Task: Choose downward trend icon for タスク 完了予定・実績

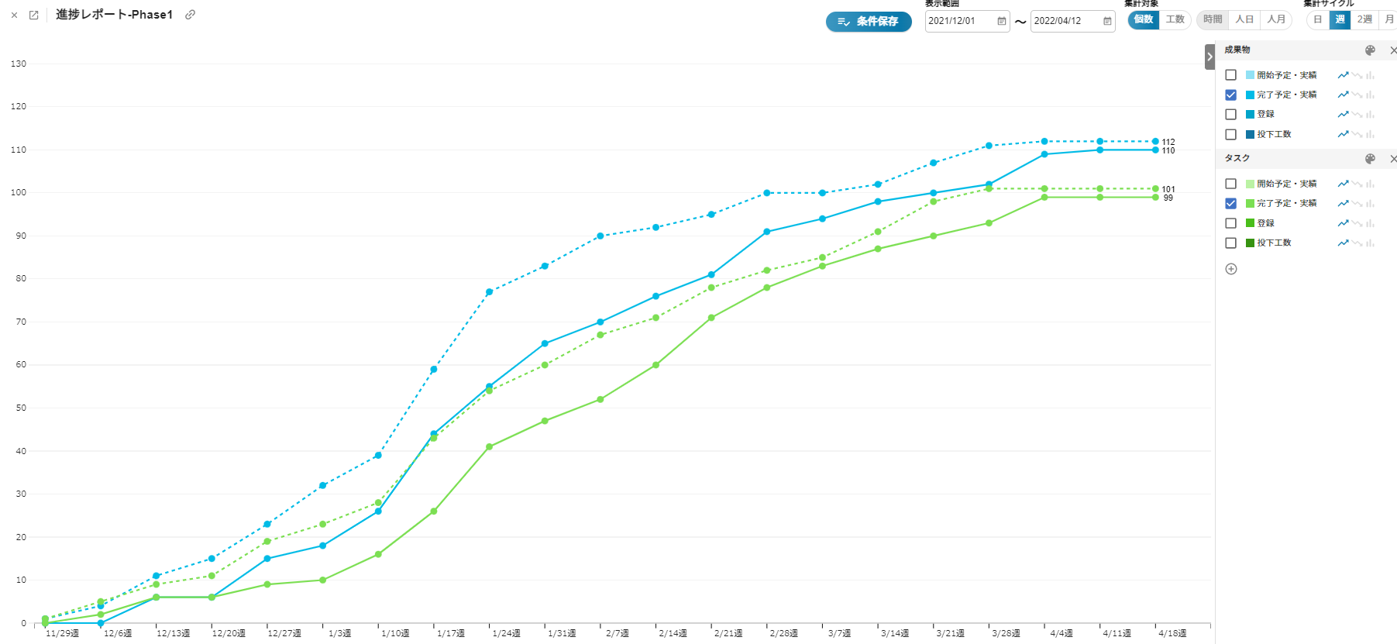Action: (1357, 203)
